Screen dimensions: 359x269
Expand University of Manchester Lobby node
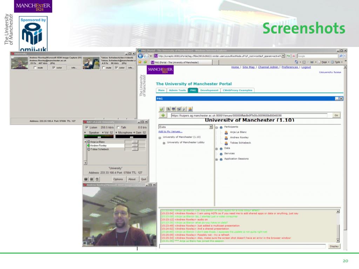point(164,143)
